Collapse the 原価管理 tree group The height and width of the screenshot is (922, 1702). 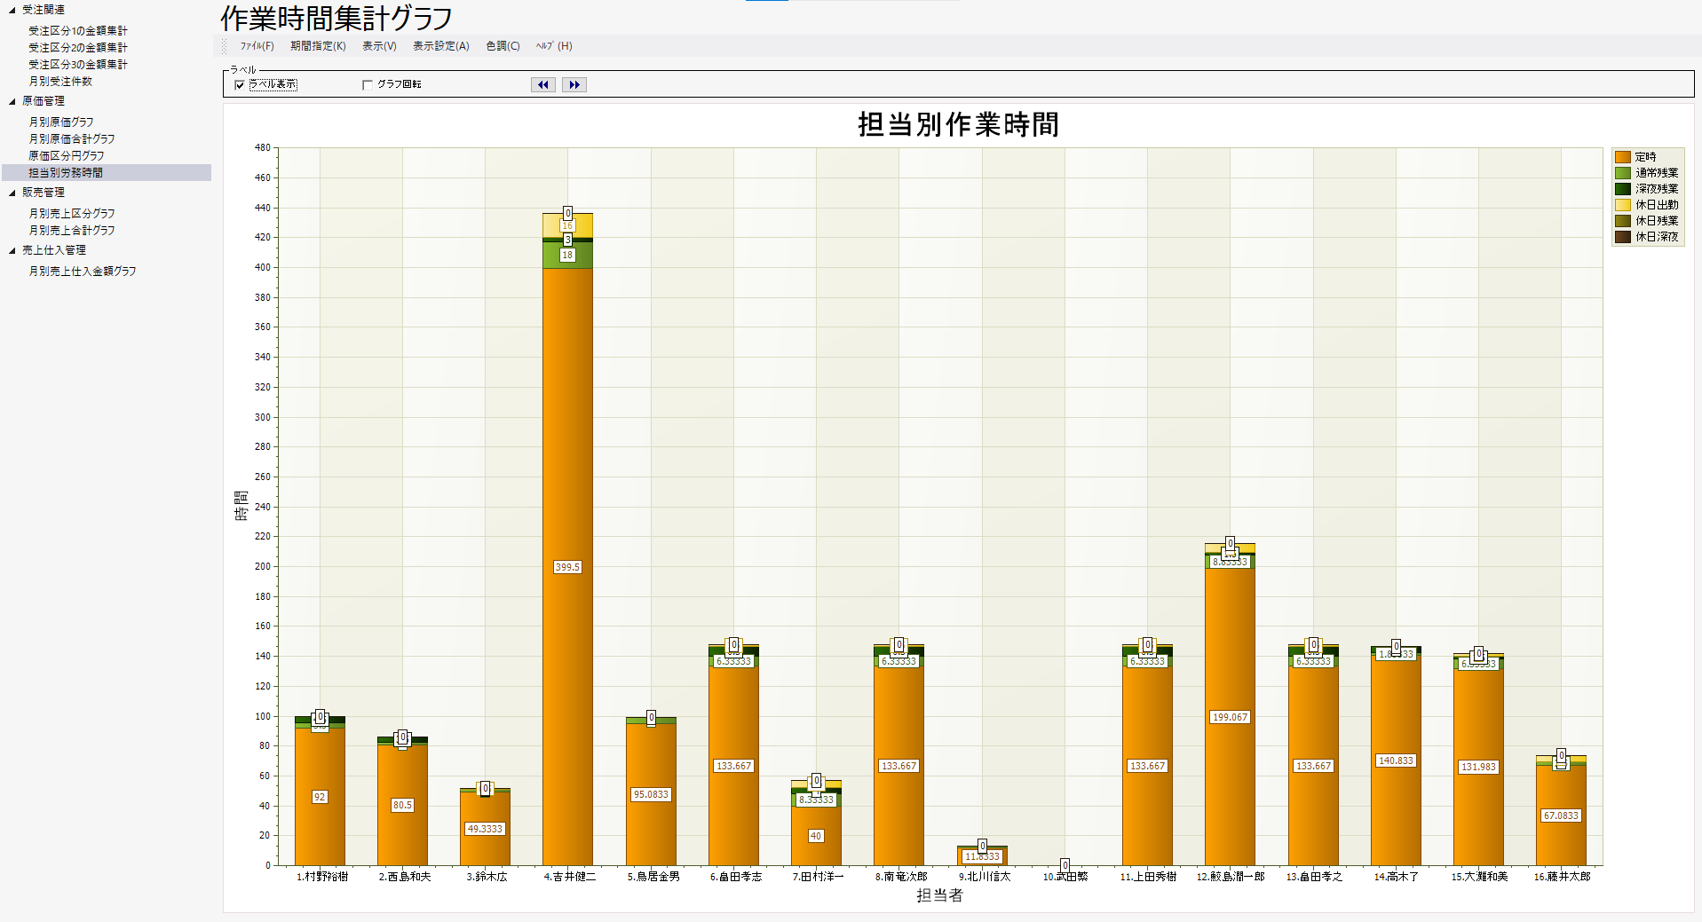12,101
